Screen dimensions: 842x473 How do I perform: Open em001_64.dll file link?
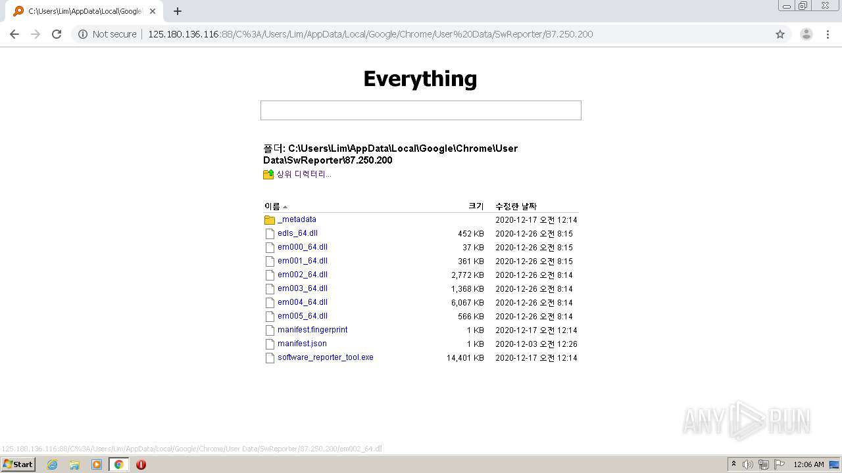(303, 261)
